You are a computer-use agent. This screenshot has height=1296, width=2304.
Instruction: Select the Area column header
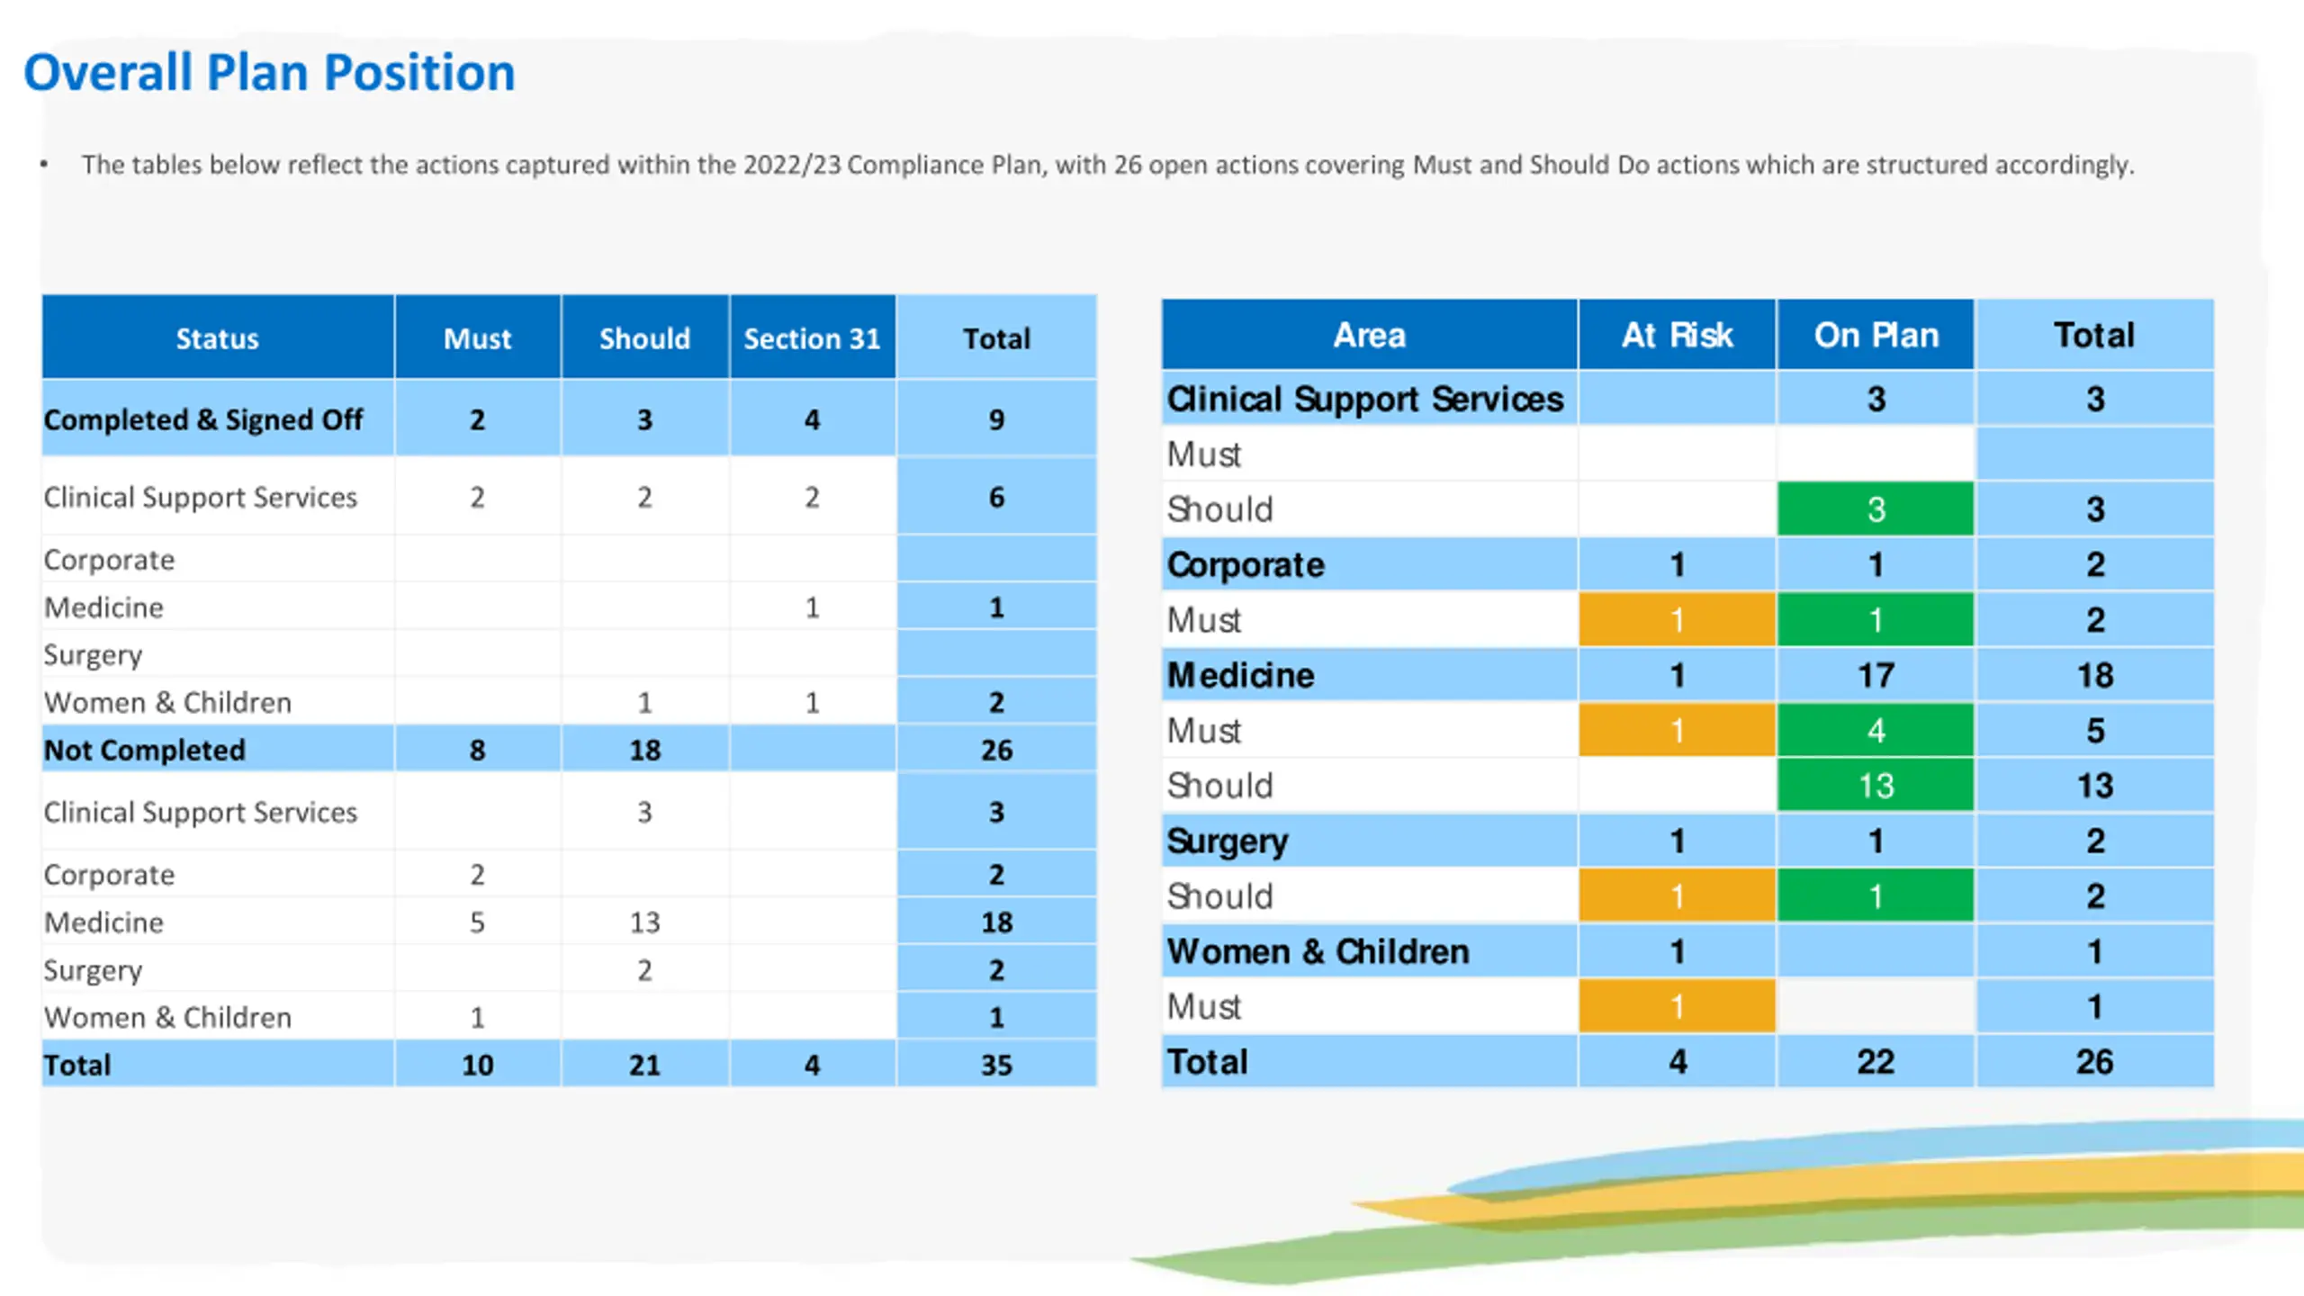[x=1369, y=335]
